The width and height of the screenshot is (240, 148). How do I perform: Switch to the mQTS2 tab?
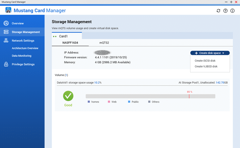pyautogui.click(x=104, y=43)
